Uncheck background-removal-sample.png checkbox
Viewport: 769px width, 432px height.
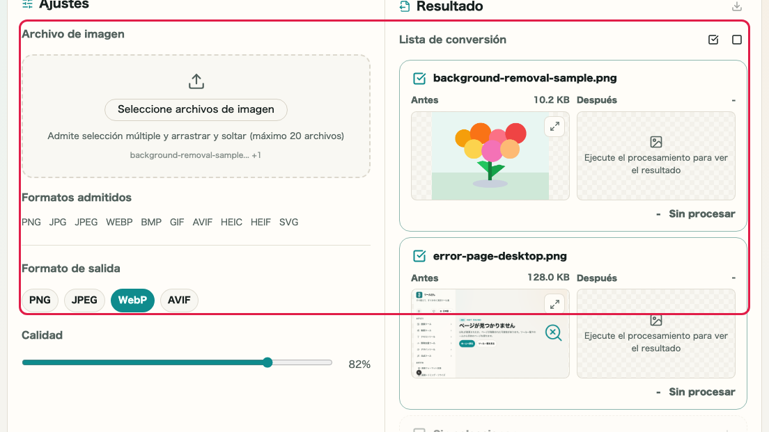click(x=419, y=79)
